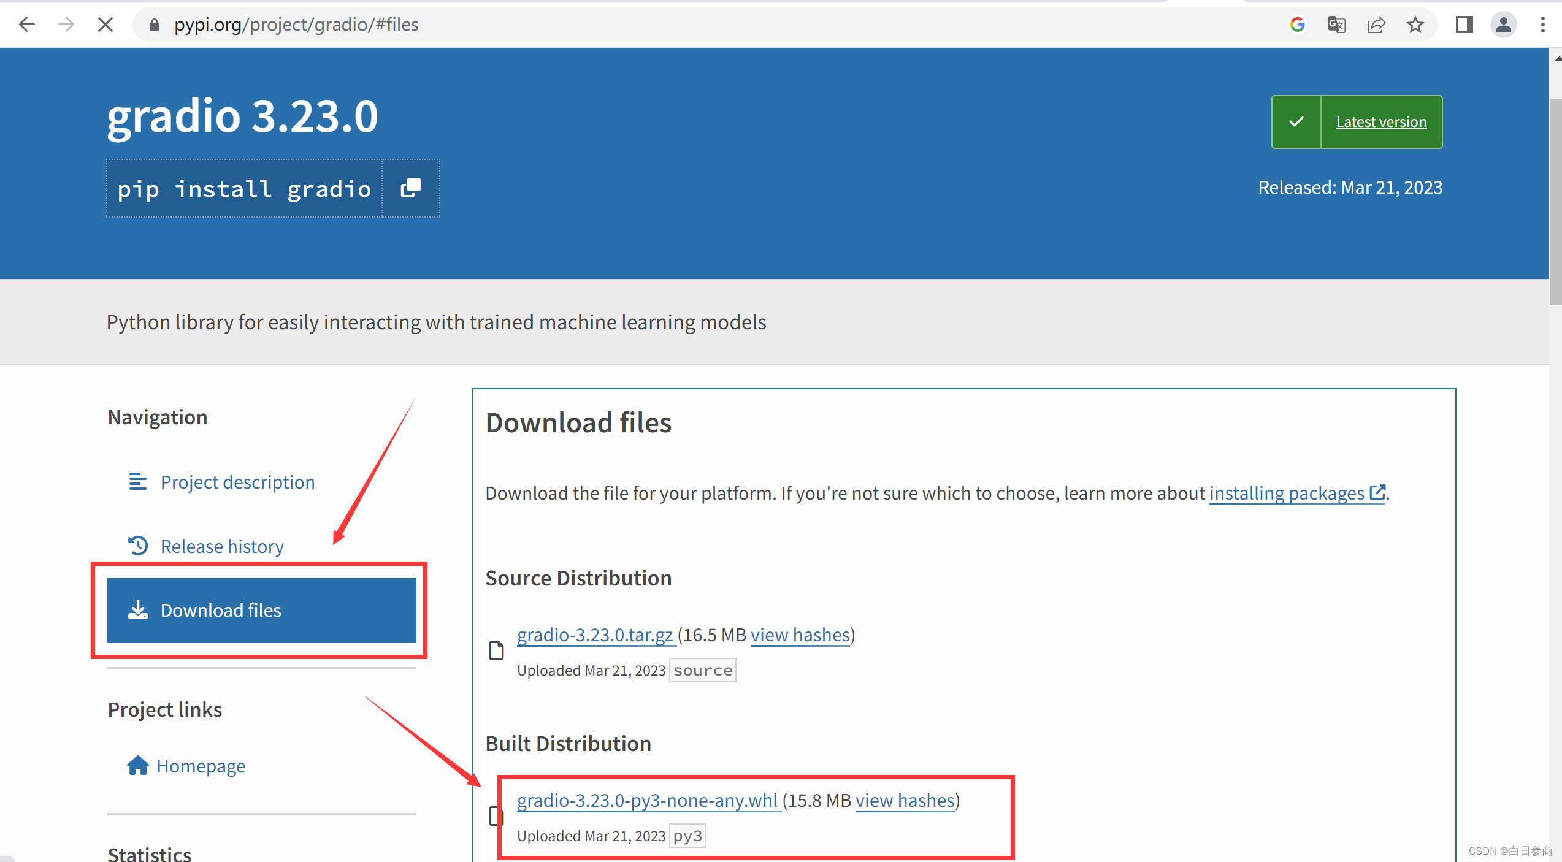The width and height of the screenshot is (1562, 862).
Task: View hashes for the tar.gz file
Action: [x=800, y=635]
